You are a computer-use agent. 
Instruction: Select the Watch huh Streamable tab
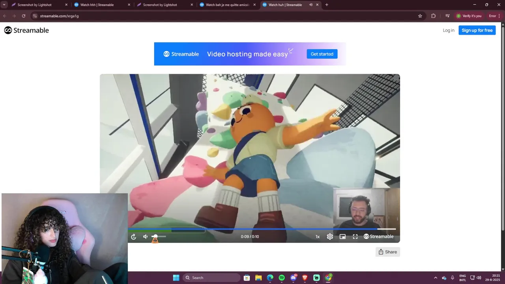point(285,5)
